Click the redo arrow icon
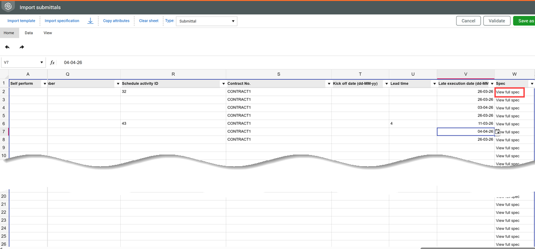 tap(22, 47)
